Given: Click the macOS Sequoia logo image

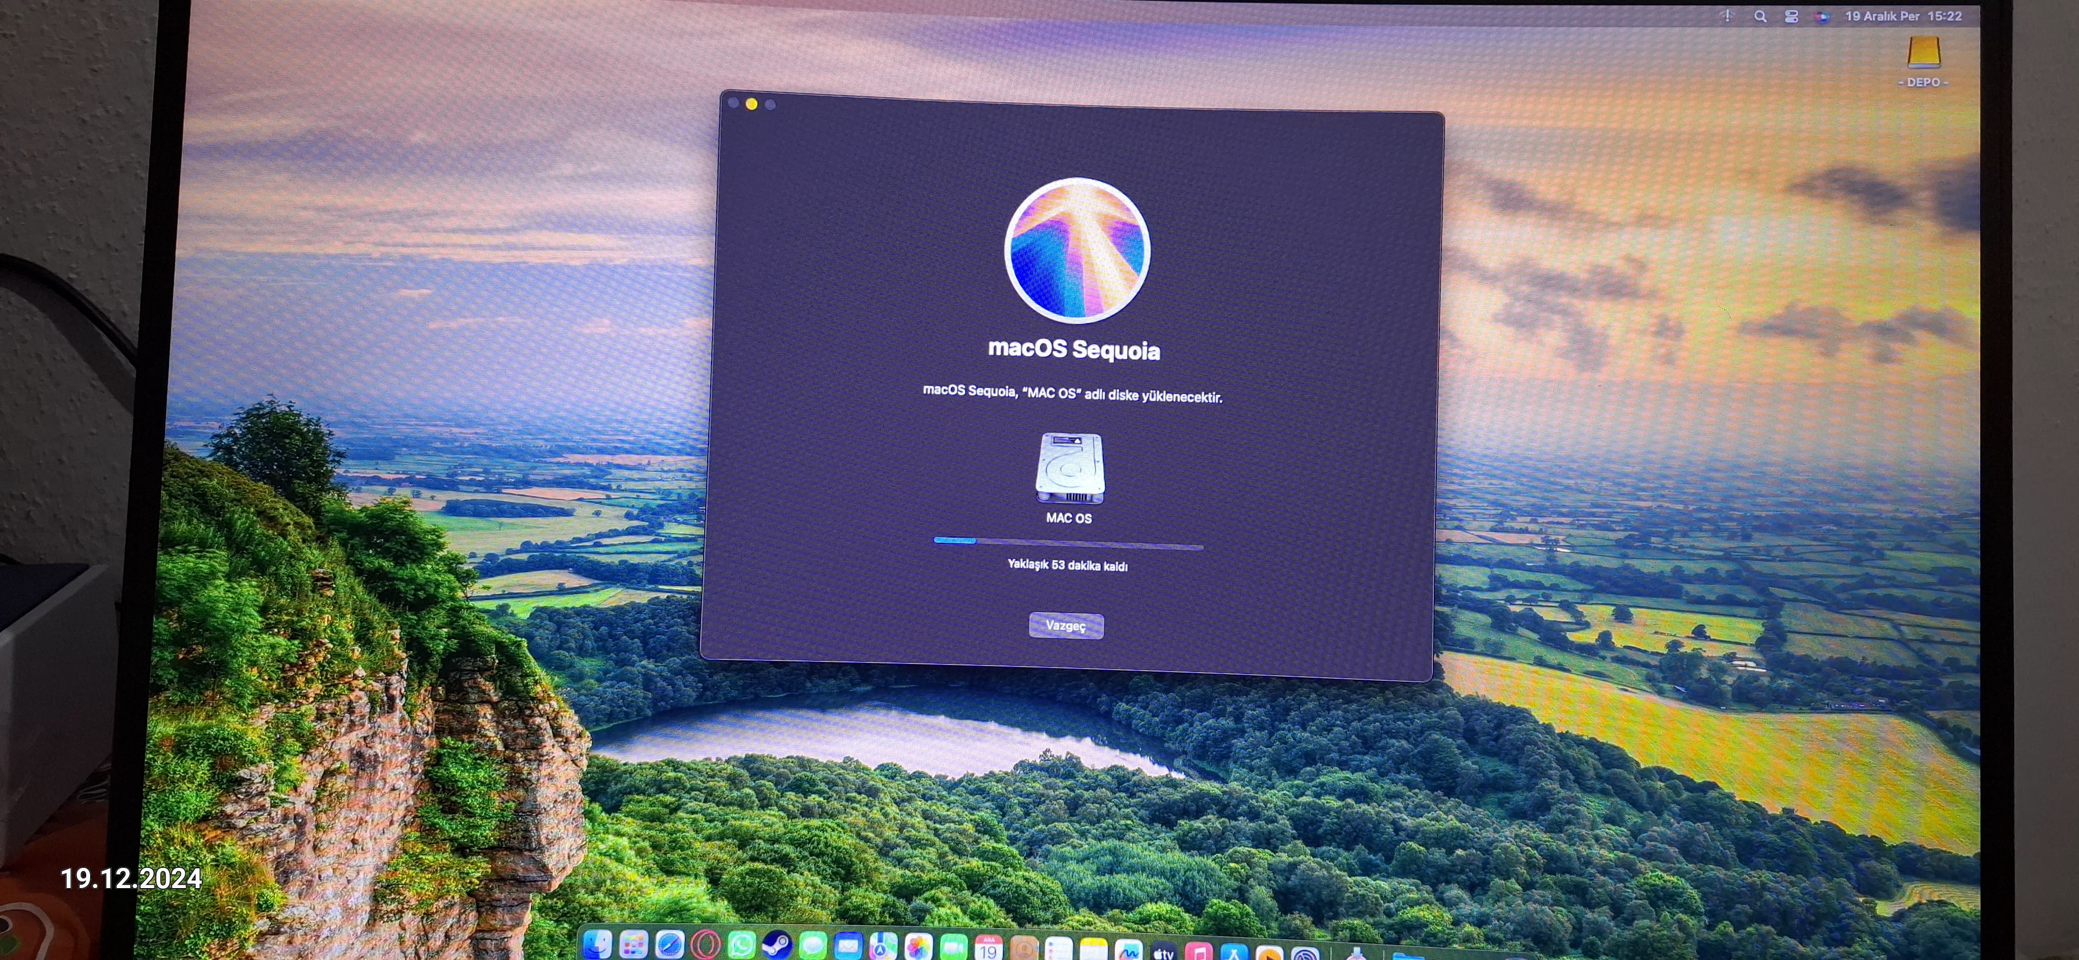Looking at the screenshot, I should click(1077, 250).
